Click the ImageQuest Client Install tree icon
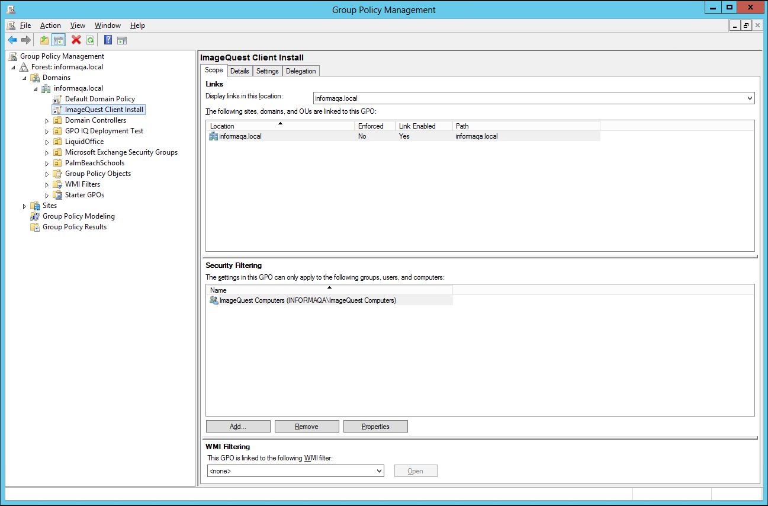 click(57, 110)
